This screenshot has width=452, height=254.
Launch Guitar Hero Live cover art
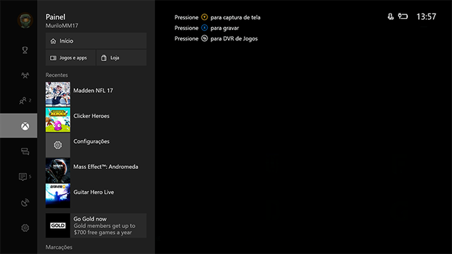point(58,196)
